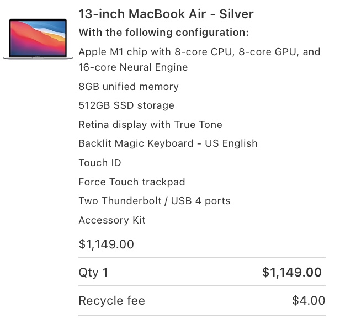Click the MacBook Air product thumbnail

click(x=38, y=39)
